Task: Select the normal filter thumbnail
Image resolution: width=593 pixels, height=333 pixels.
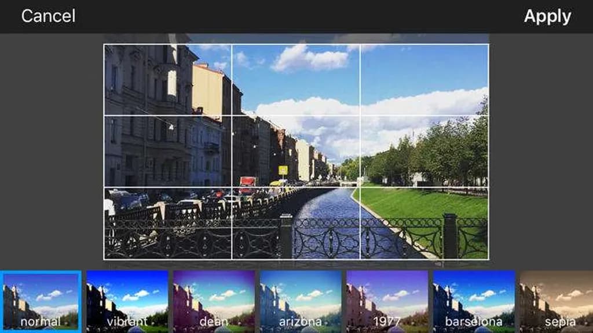Action: tap(41, 301)
